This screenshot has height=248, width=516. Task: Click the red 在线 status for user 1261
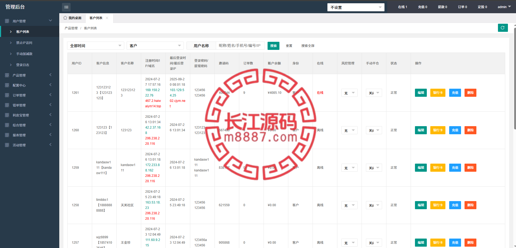tap(320, 93)
